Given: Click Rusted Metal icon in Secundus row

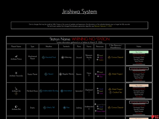Looking at the screenshot, I should coord(96,74).
